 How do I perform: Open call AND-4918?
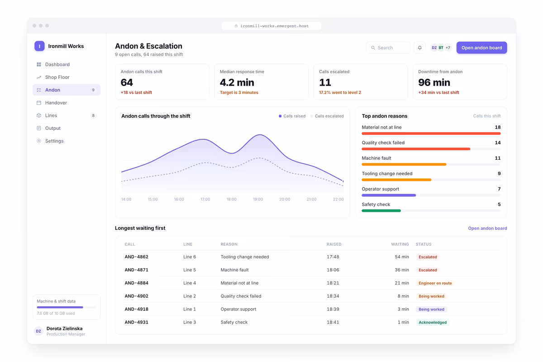137,310
